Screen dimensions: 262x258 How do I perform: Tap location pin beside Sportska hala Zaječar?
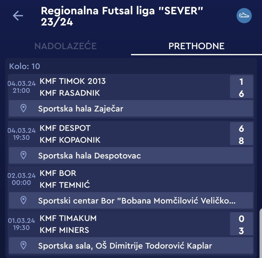(24, 108)
